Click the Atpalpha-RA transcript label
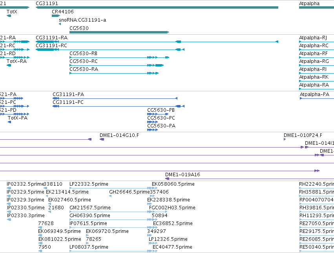This screenshot has height=253, width=334. pyautogui.click(x=314, y=85)
